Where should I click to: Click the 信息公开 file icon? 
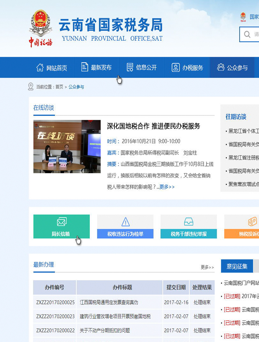(130, 67)
